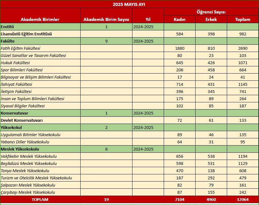
Task: Select the 'Devlet Konservatuvarı' cell
Action: click(22, 120)
